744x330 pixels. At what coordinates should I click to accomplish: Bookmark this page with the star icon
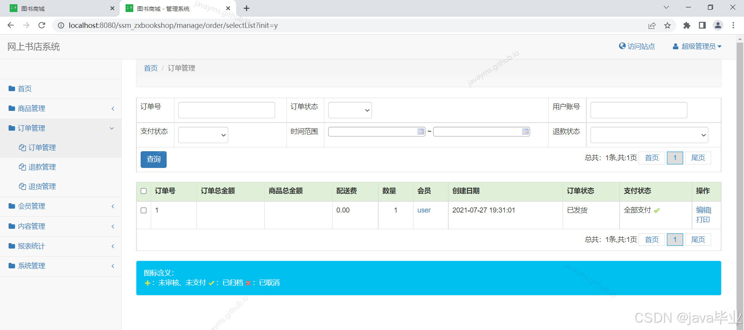tap(667, 26)
